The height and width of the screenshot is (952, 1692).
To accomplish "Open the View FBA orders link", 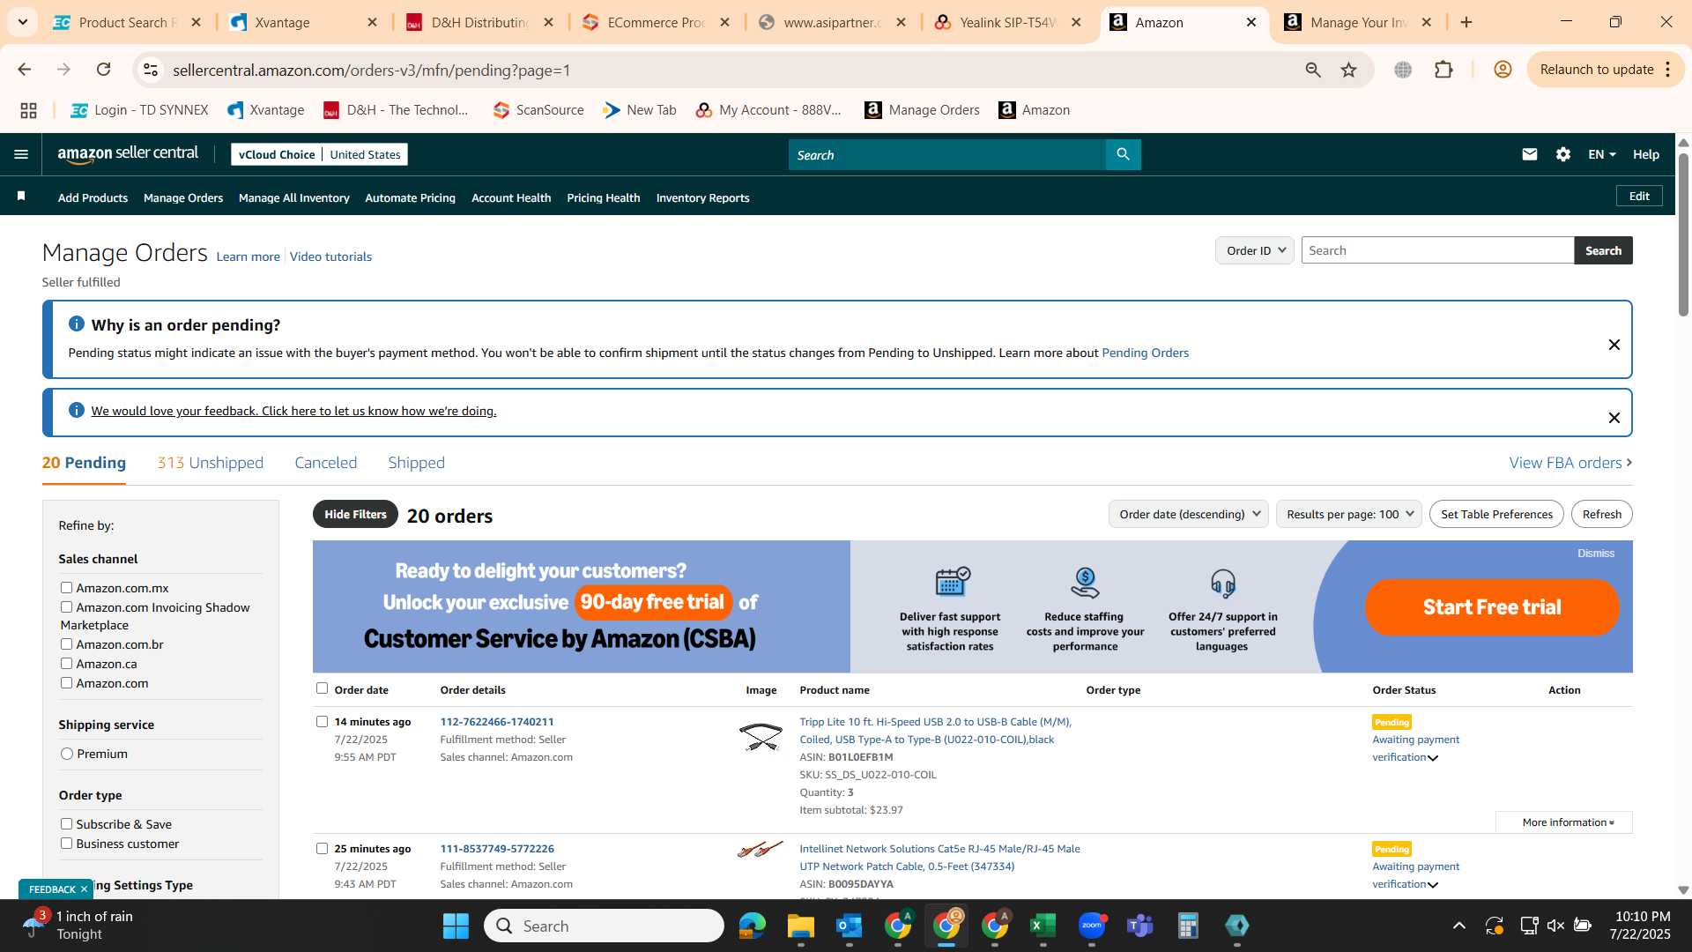I will pos(1570,463).
